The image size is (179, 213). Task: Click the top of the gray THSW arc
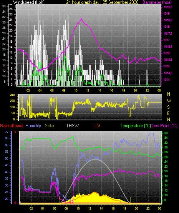pyautogui.click(x=95, y=159)
